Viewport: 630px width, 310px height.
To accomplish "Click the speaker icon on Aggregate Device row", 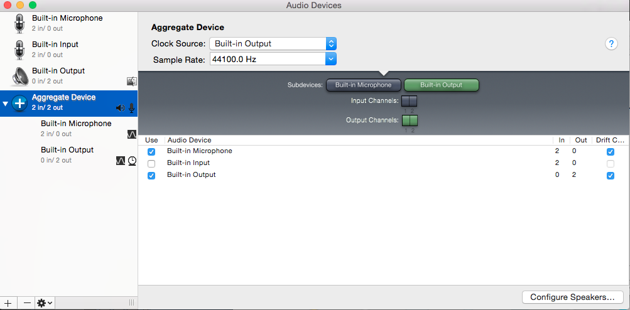I will coord(120,107).
